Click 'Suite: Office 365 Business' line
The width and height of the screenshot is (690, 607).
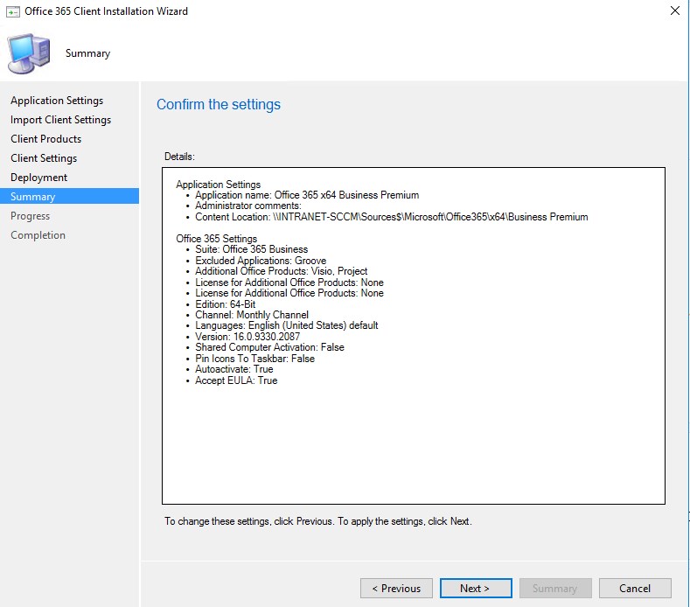point(252,249)
